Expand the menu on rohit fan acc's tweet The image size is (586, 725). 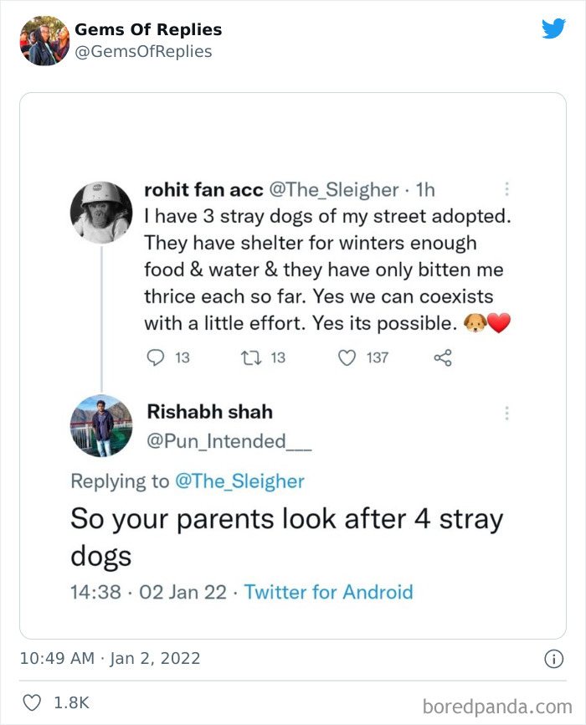[507, 190]
